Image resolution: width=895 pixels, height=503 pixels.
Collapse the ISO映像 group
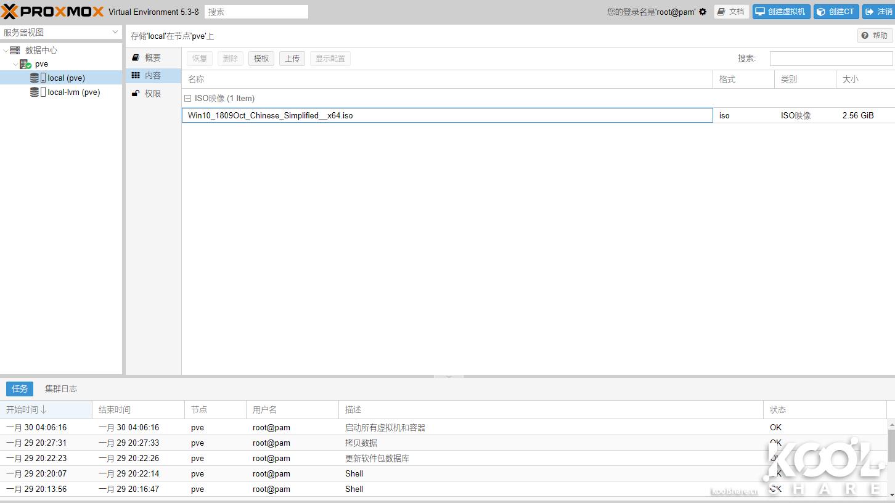pyautogui.click(x=188, y=99)
